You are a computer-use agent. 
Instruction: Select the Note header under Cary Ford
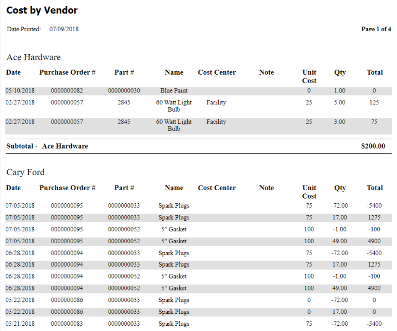[266, 188]
